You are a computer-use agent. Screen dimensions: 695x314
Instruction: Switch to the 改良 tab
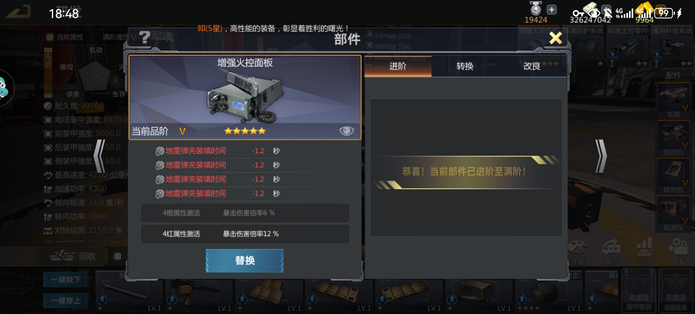tap(532, 66)
